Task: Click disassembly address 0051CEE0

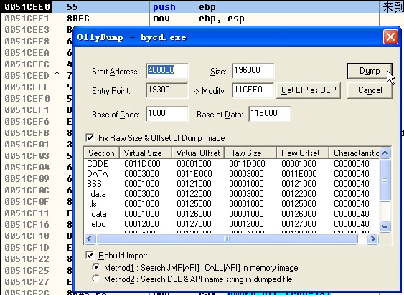Action: tap(27, 7)
